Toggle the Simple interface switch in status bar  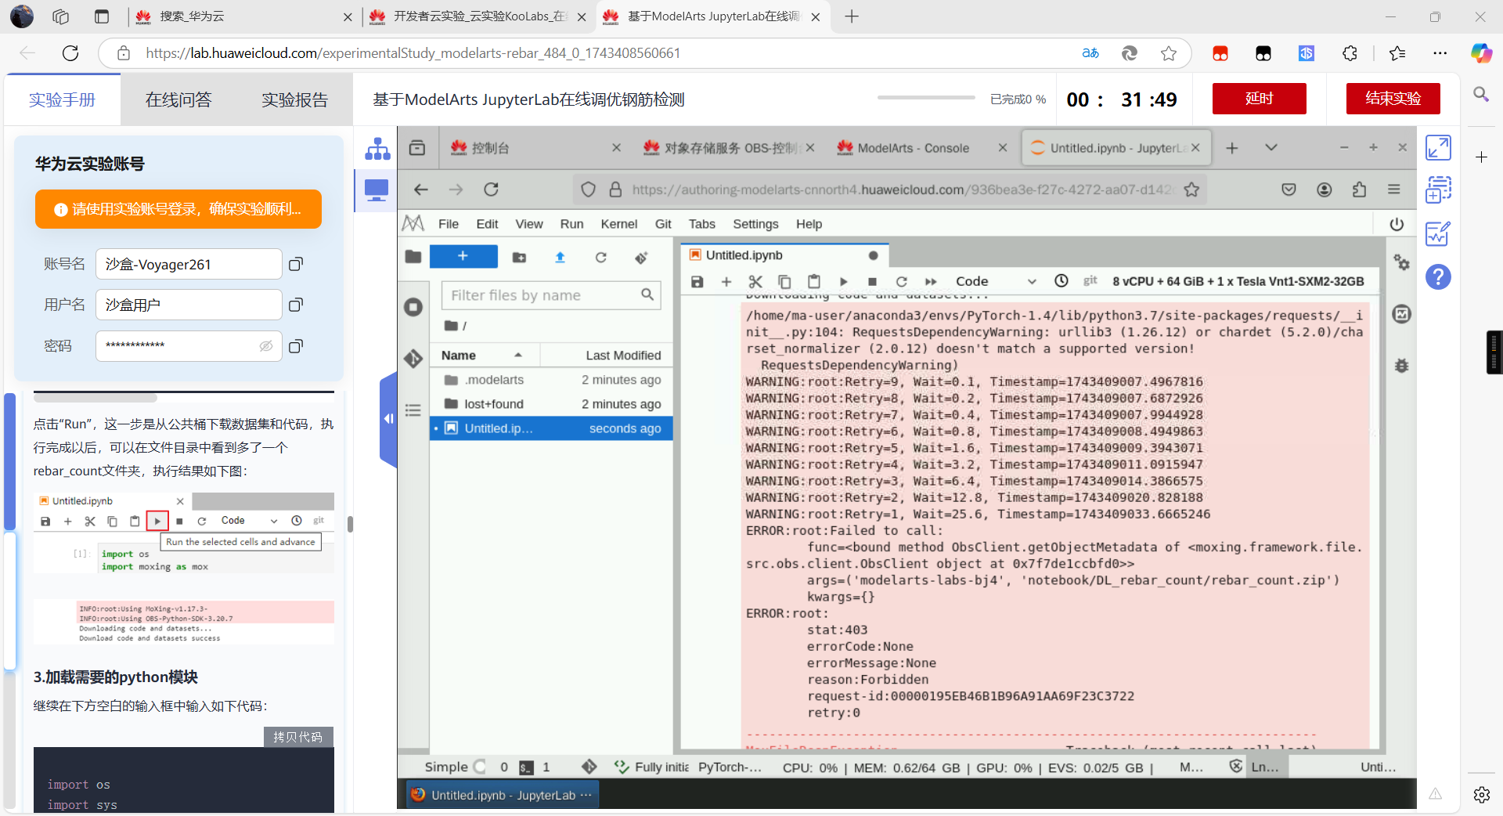tap(479, 767)
